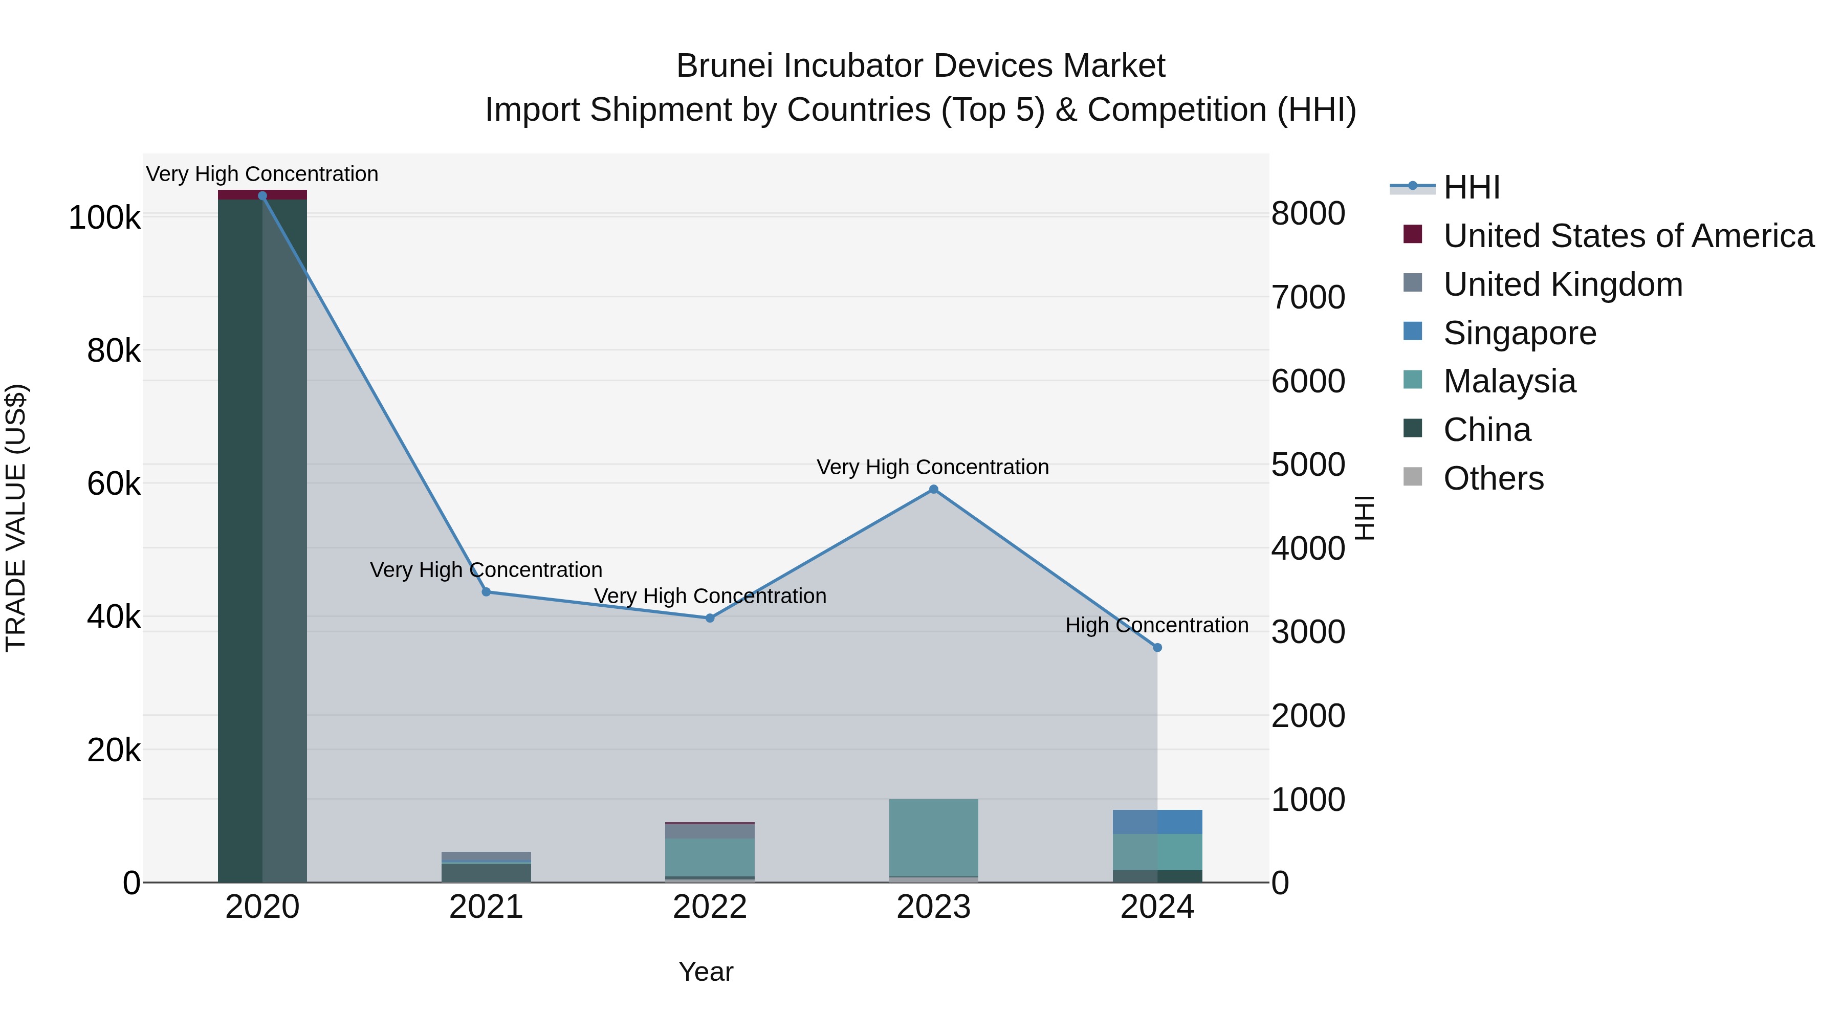Click the 'High Concentration' annotation for 2024
This screenshot has height=1036, width=1842.
point(1157,626)
